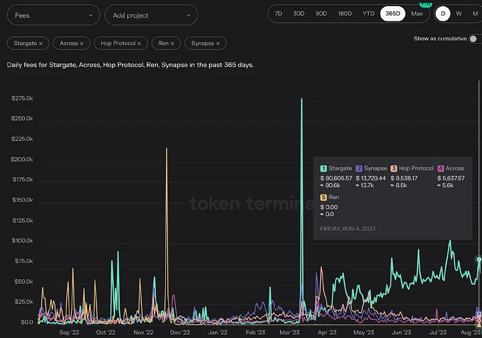Click the Stargate peak spike in March '23

302,101
